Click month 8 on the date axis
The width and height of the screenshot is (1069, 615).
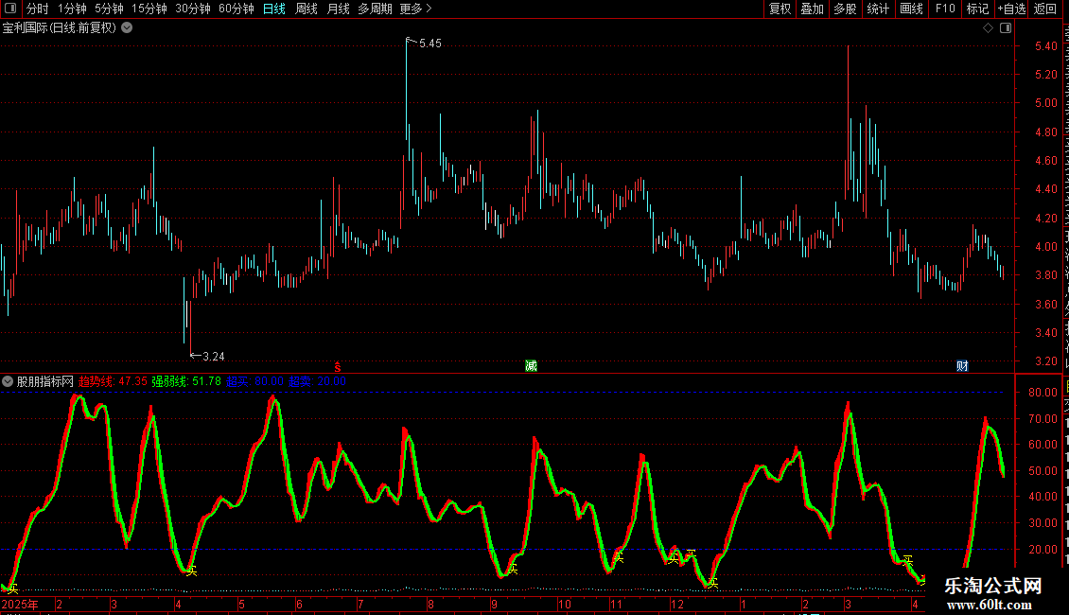pos(430,605)
